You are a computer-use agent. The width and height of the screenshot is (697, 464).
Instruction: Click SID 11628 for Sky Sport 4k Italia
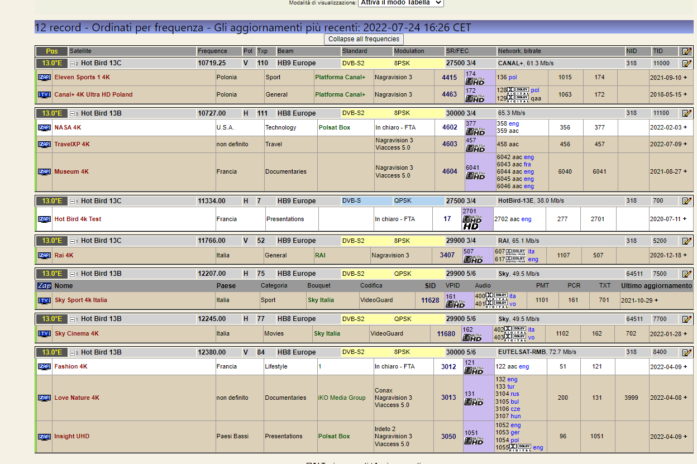(x=430, y=300)
